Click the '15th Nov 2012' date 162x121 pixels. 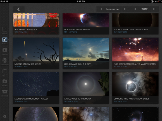click(x=120, y=32)
